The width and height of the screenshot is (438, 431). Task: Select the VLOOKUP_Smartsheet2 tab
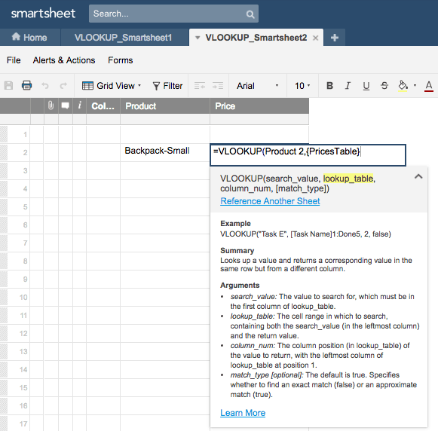pyautogui.click(x=256, y=38)
